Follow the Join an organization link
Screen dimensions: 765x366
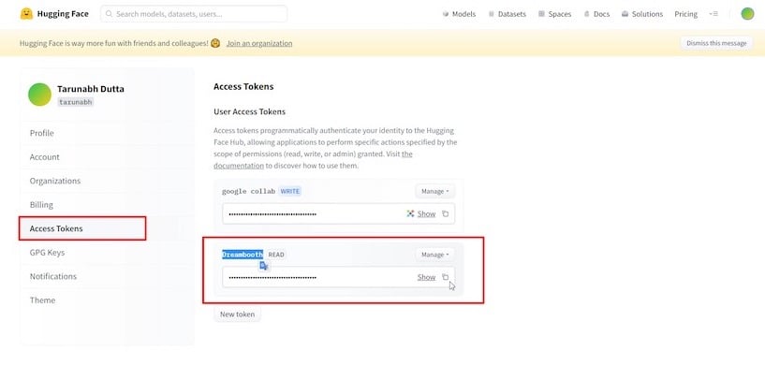(259, 43)
